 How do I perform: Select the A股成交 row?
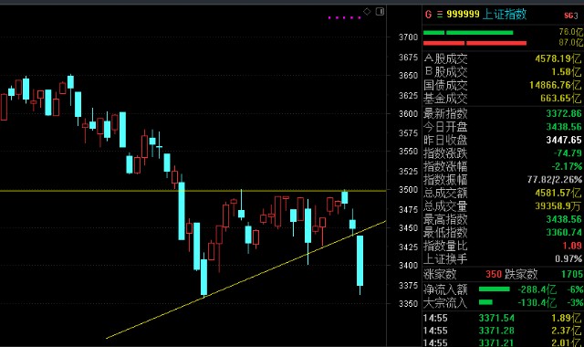[503, 58]
